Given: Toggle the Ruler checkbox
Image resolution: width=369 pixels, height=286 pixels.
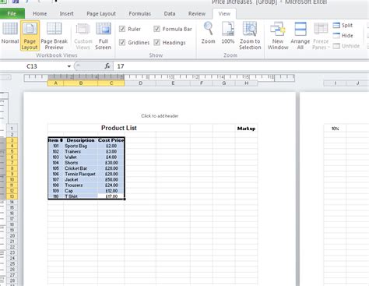Looking at the screenshot, I should (x=122, y=29).
